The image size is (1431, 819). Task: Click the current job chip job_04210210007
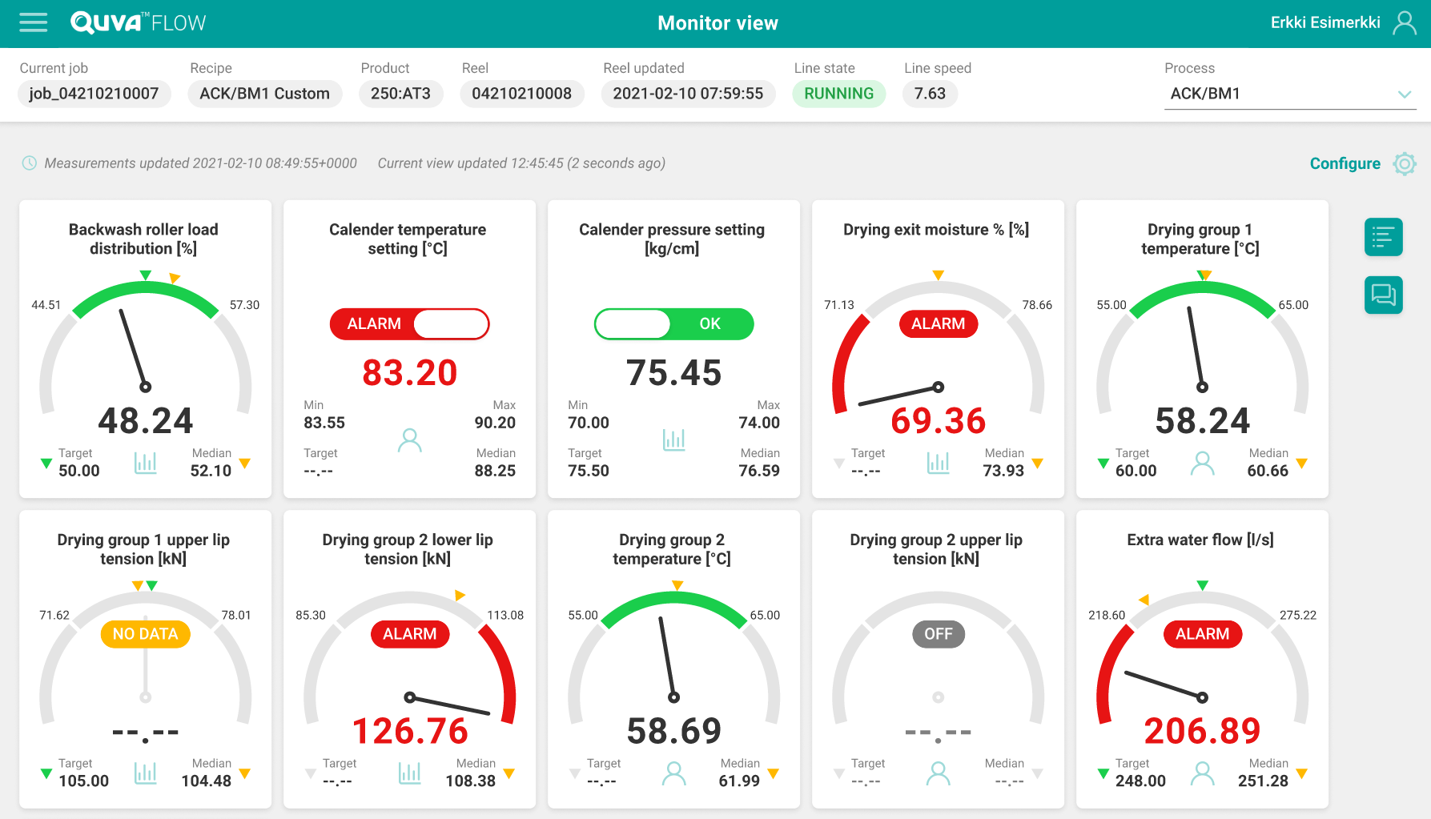[x=94, y=94]
